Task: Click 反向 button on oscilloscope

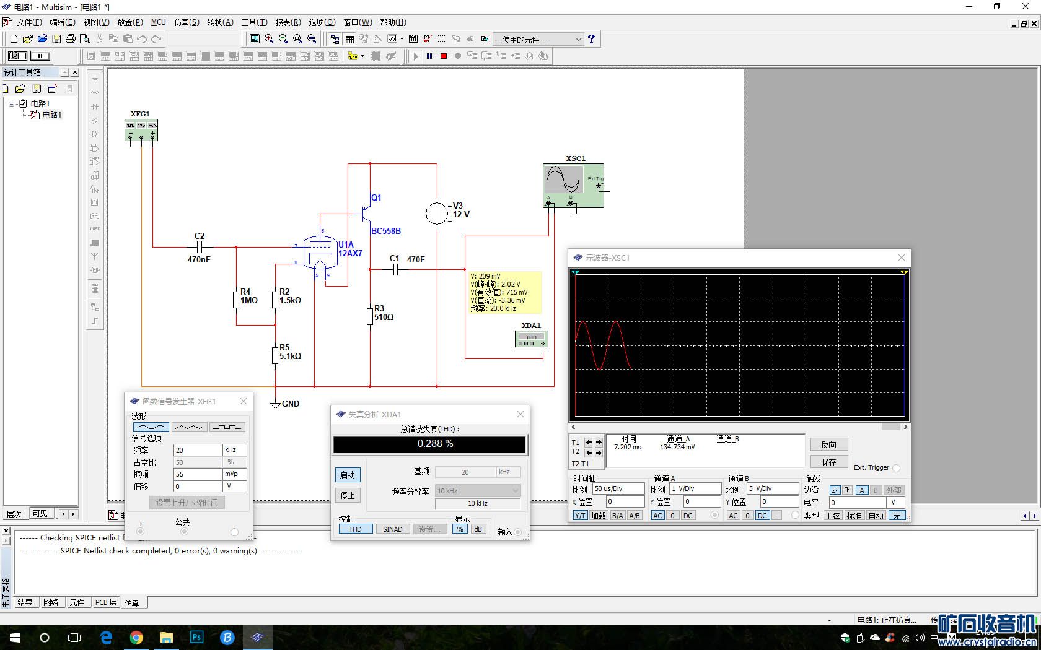Action: [829, 444]
